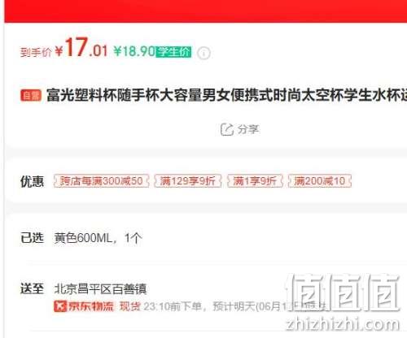Click the 分享 text link
Image resolution: width=407 pixels, height=338 pixels.
248,129
